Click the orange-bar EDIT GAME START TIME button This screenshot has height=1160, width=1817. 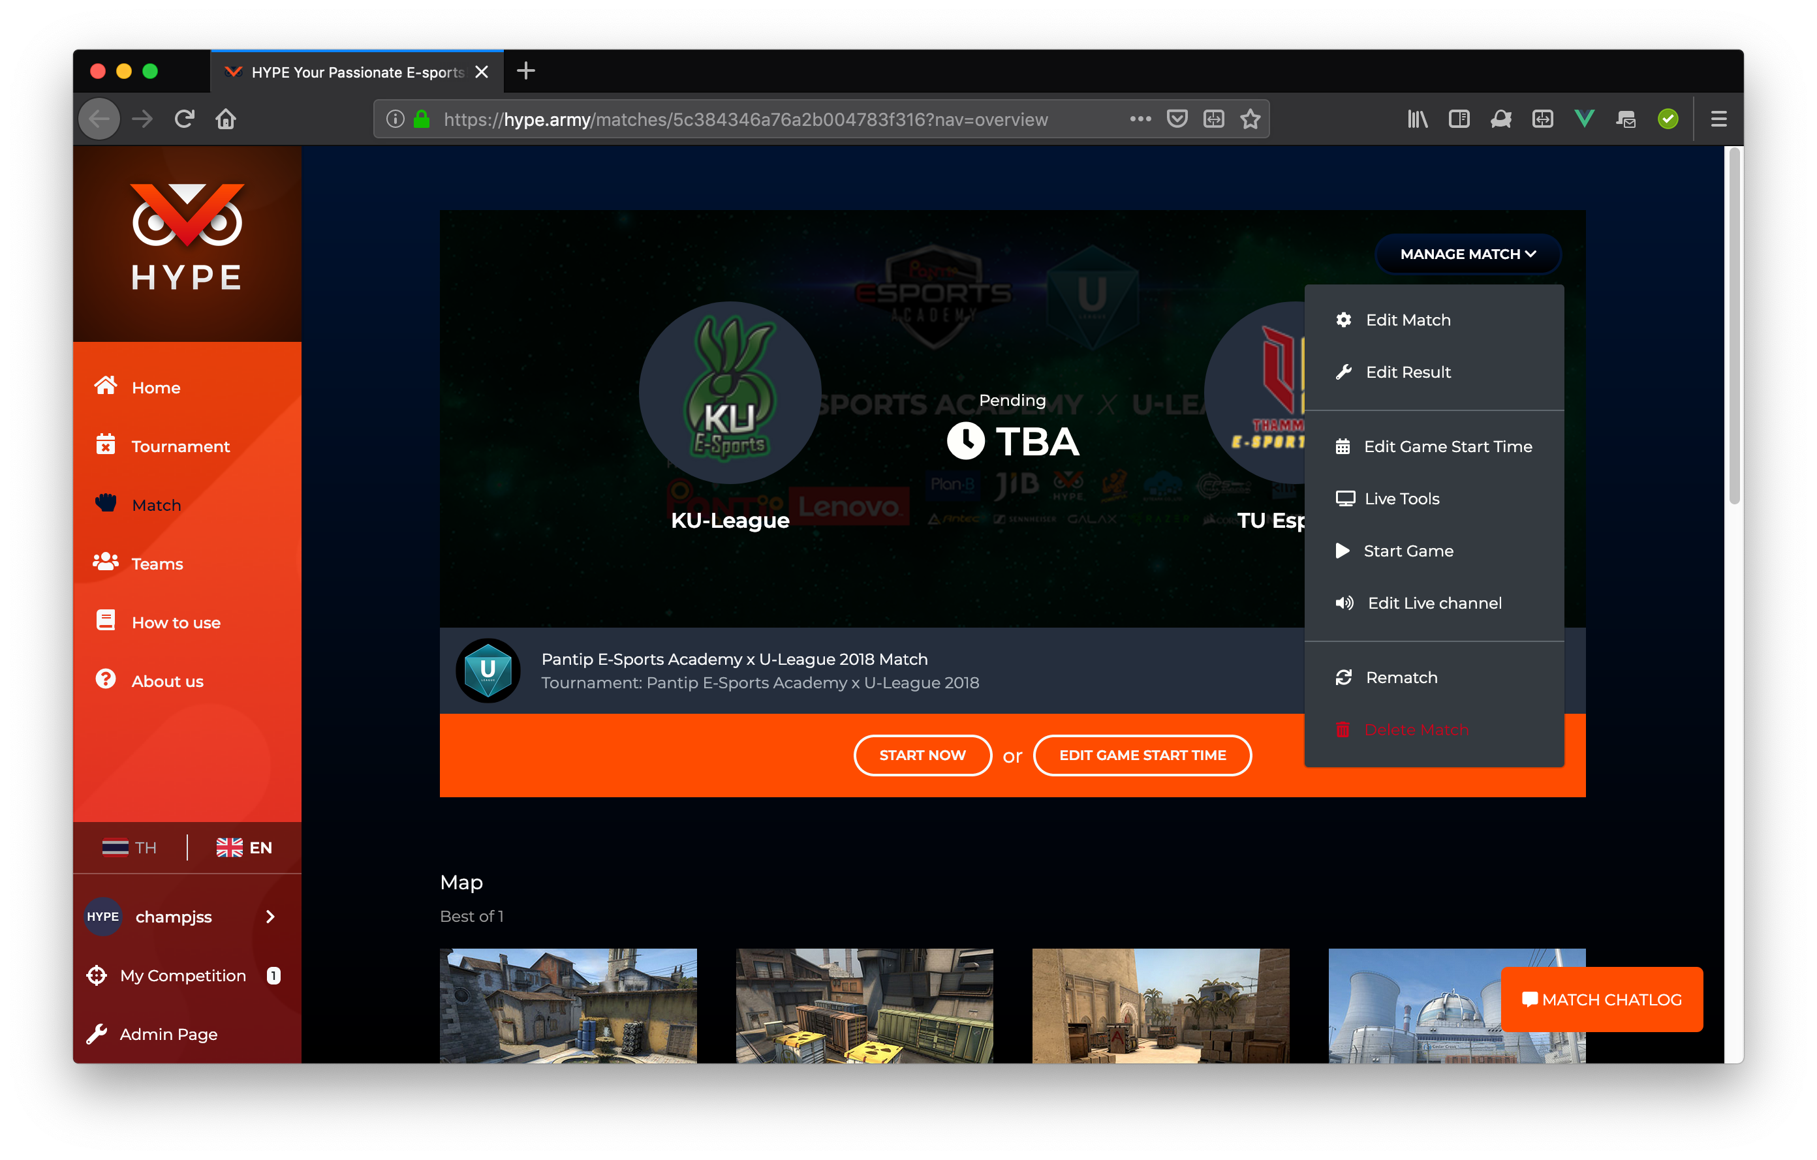tap(1142, 755)
